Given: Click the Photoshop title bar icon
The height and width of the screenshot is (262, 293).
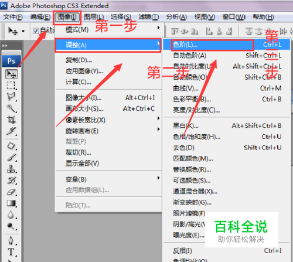Looking at the screenshot, I should [4, 5].
